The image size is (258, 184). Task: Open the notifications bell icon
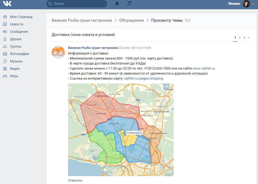tap(117, 3)
